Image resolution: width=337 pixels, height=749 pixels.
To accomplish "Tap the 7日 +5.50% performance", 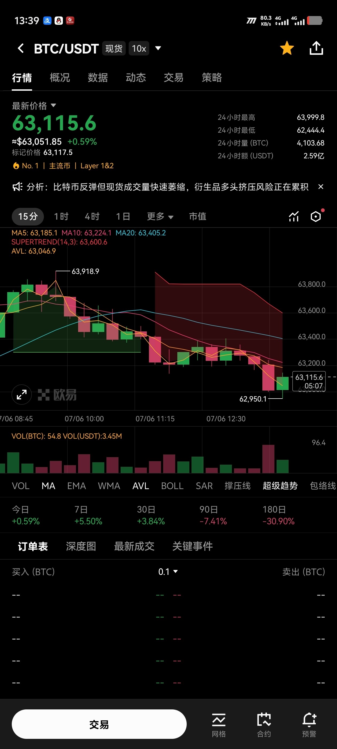I will coord(88,515).
